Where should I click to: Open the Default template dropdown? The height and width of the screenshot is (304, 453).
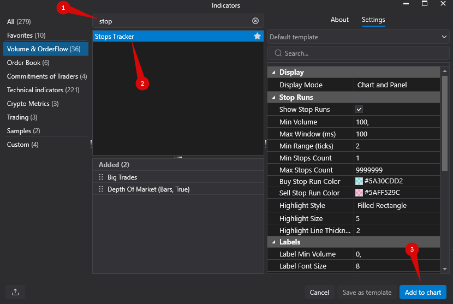point(358,37)
